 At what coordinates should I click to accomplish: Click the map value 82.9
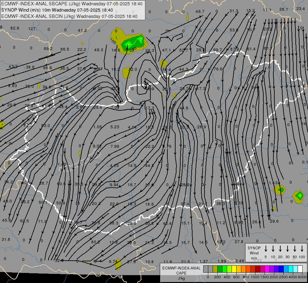[15, 28]
